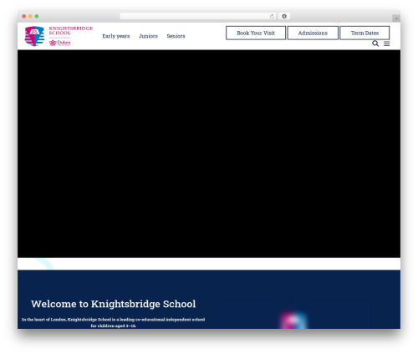Click the blurred crest image in welcome section
Viewport: 418px width, 354px height.
point(293,321)
